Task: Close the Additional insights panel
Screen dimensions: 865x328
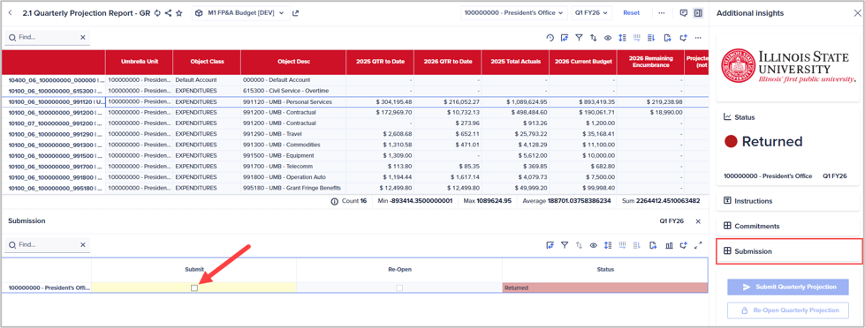Action: tap(857, 13)
